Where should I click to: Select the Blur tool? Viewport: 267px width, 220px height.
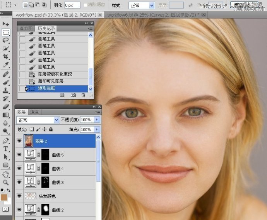[6, 123]
